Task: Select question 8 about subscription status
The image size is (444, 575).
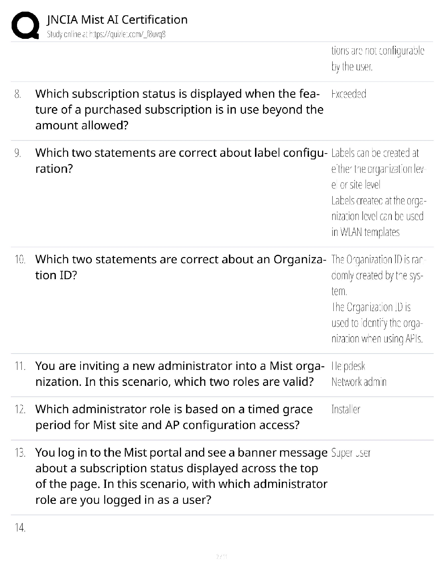Action: 179,109
